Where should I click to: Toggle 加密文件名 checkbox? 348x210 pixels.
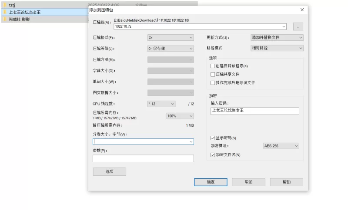tap(213, 154)
